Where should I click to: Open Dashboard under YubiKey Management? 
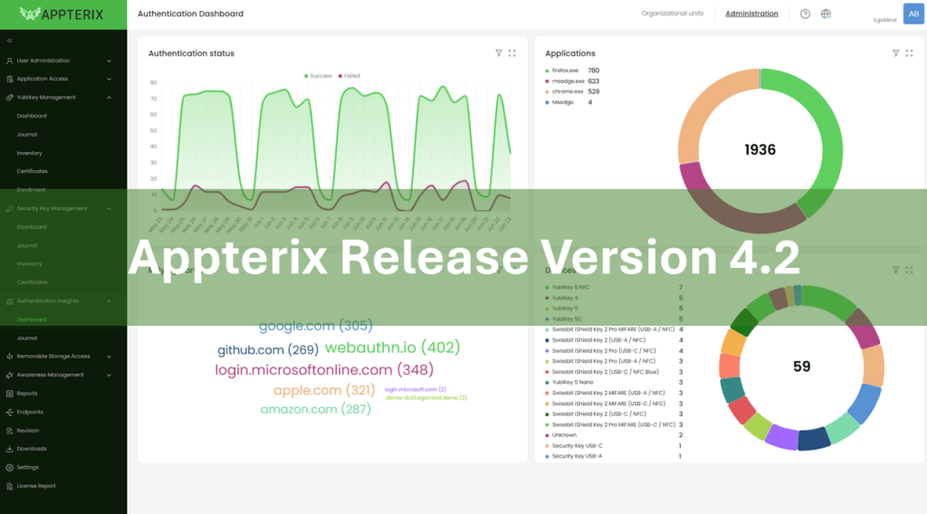[32, 116]
